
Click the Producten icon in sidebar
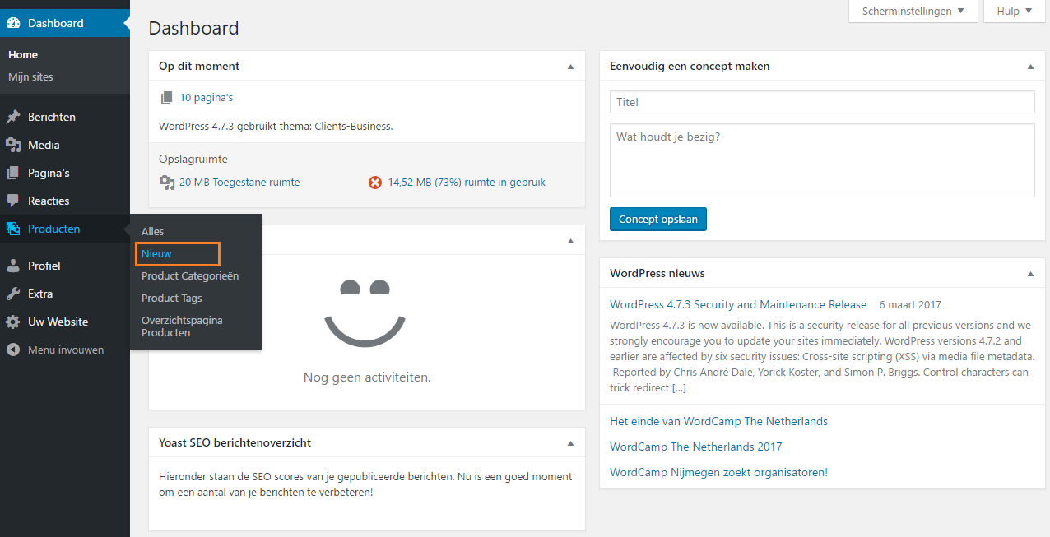[x=13, y=229]
